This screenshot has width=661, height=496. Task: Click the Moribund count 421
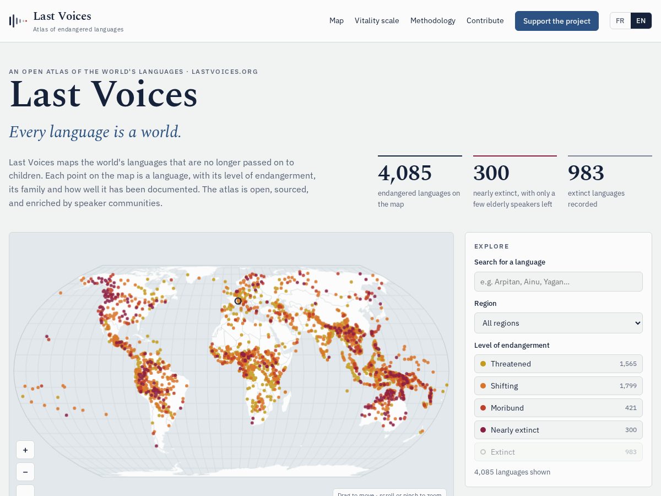631,408
